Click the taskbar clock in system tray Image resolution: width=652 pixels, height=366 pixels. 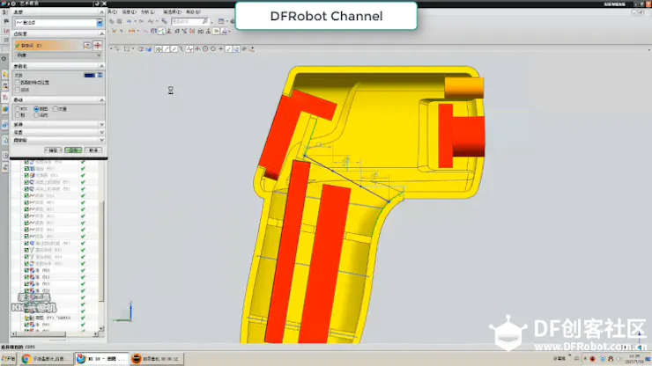click(634, 359)
